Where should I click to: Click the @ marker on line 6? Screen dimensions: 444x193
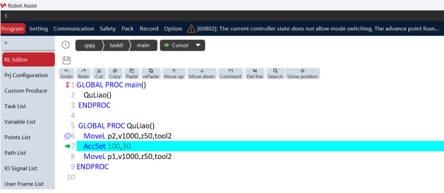[x=67, y=136]
